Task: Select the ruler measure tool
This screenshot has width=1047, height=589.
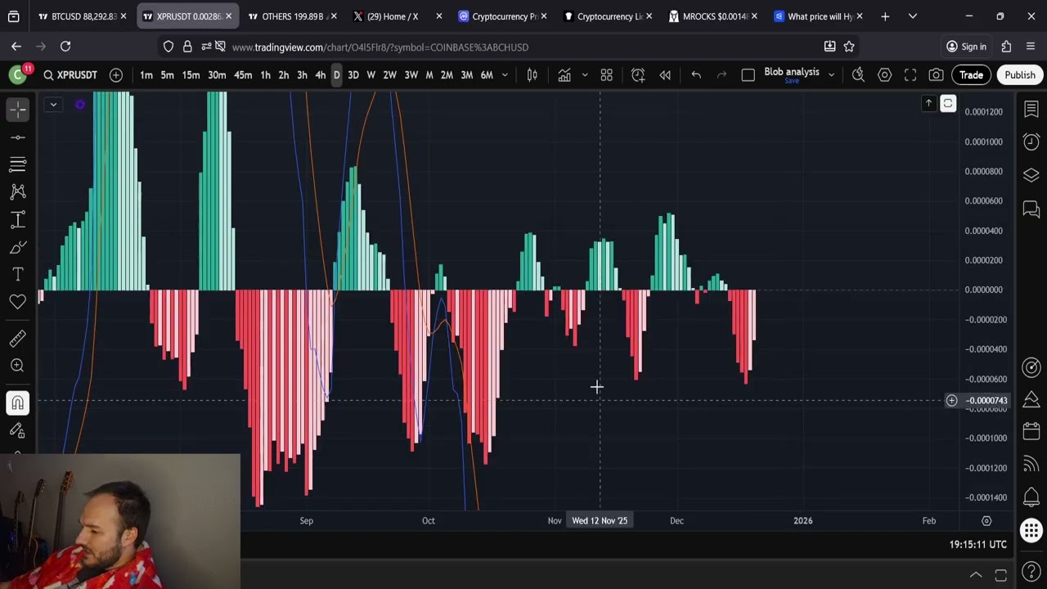Action: (18, 338)
